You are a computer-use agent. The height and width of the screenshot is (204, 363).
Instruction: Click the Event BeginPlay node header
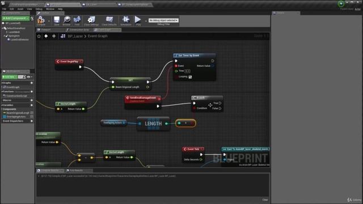[x=69, y=62]
